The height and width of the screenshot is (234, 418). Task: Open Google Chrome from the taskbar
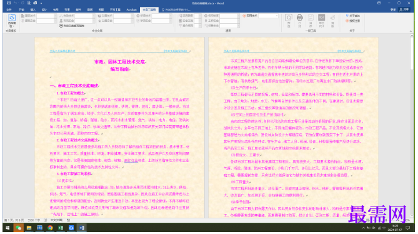[x=50, y=228]
